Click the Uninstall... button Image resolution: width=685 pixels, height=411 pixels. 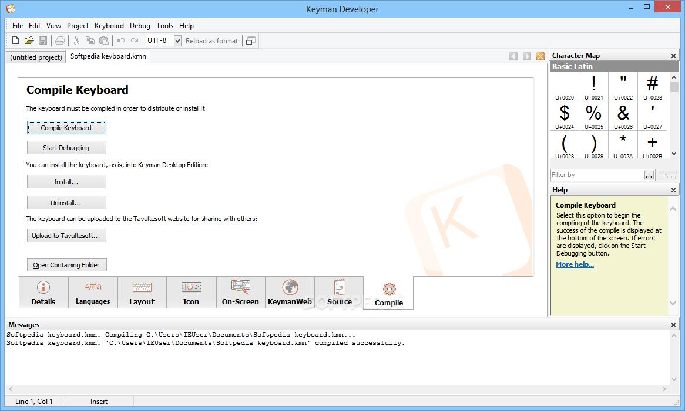[x=66, y=203]
